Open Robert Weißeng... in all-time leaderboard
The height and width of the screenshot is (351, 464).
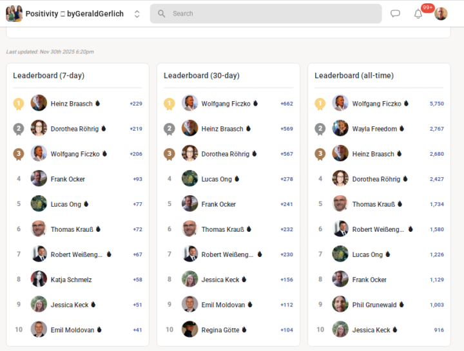pyautogui.click(x=378, y=229)
